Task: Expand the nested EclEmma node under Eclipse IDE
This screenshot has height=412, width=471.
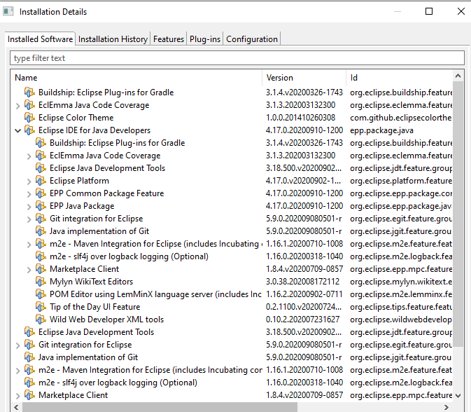Action: tap(29, 156)
